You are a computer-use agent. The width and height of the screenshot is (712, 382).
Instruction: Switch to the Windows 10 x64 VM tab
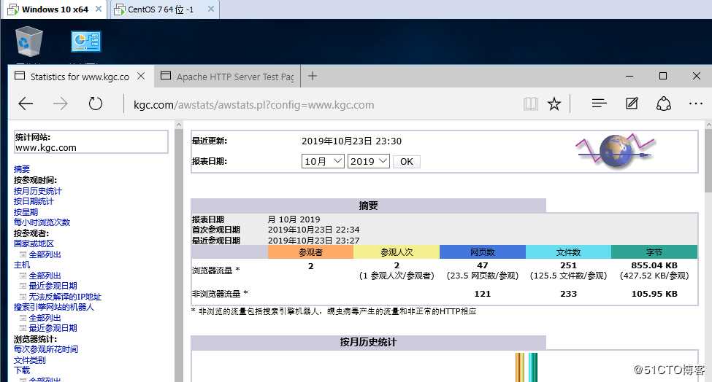tap(55, 9)
